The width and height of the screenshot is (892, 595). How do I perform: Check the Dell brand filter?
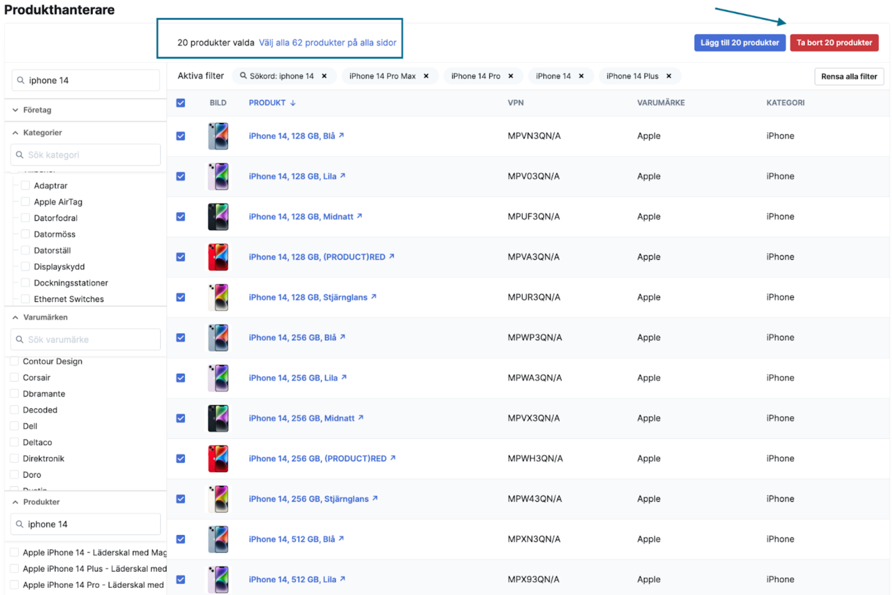pyautogui.click(x=14, y=426)
